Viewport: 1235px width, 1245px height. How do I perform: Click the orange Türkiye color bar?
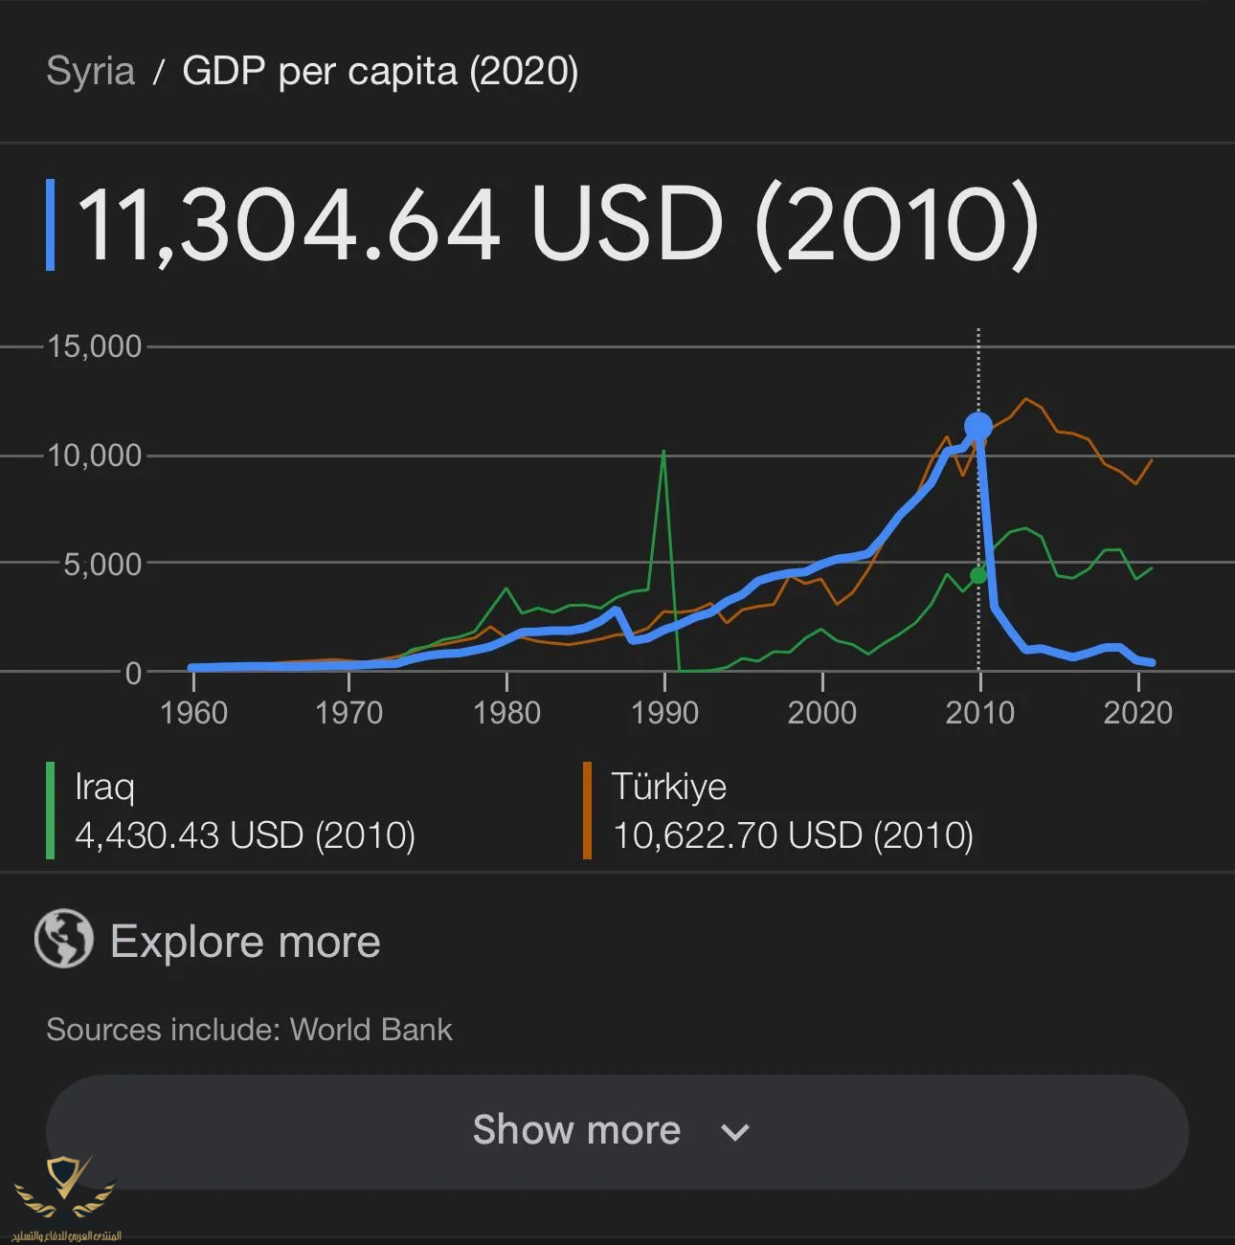pos(587,811)
